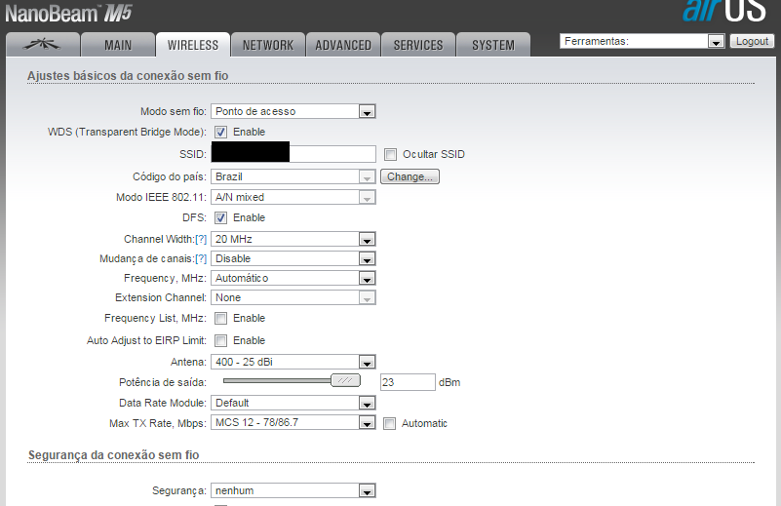Open Channel Width help [?] link
Image resolution: width=781 pixels, height=506 pixels.
(x=201, y=239)
